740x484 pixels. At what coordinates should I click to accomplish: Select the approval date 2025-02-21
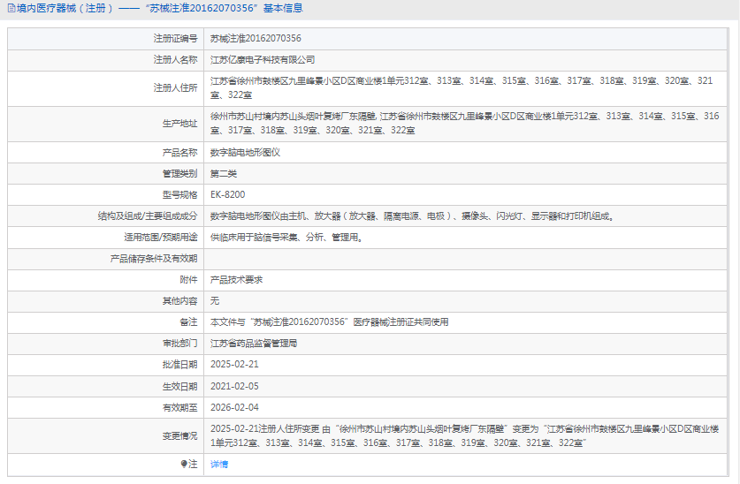click(x=234, y=364)
